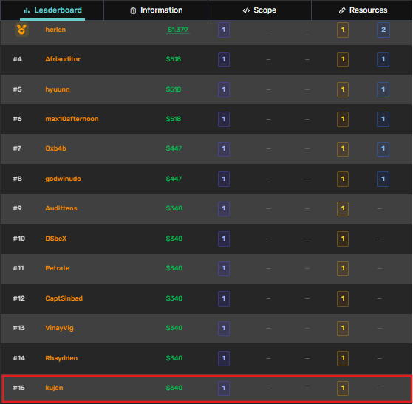The height and width of the screenshot is (404, 413).
Task: Open the Scope tab
Action: 259,10
